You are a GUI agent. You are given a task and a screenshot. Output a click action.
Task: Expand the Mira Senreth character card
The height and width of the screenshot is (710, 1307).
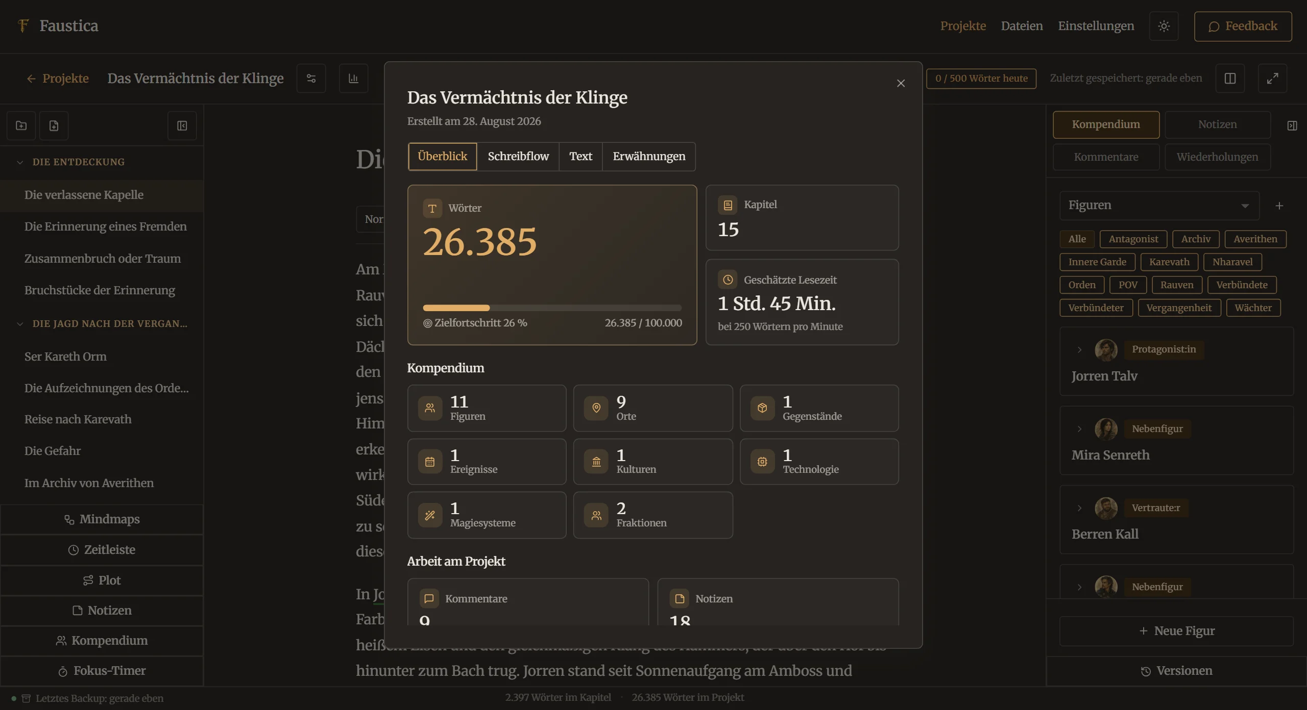pos(1079,429)
